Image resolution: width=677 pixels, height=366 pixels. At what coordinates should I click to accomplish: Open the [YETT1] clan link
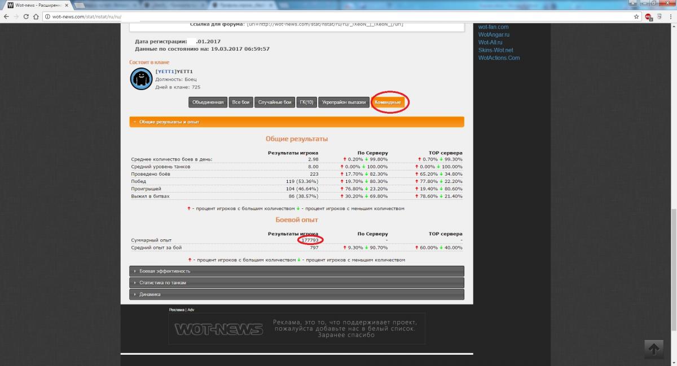pyautogui.click(x=165, y=72)
